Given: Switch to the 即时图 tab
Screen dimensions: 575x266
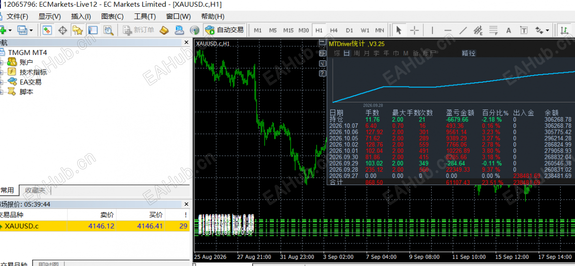Looking at the screenshot, I should click(49, 264).
